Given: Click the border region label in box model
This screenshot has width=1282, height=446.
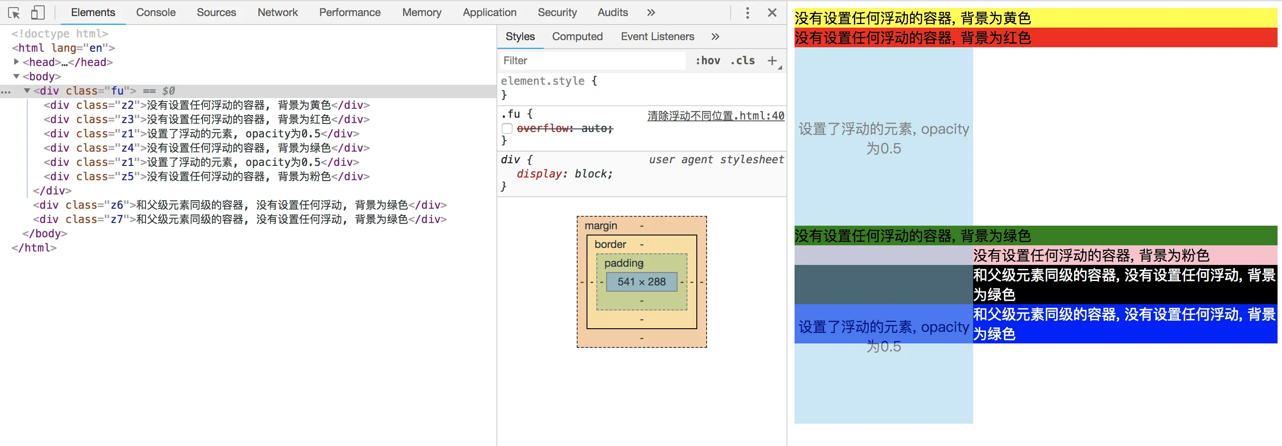Looking at the screenshot, I should 610,244.
